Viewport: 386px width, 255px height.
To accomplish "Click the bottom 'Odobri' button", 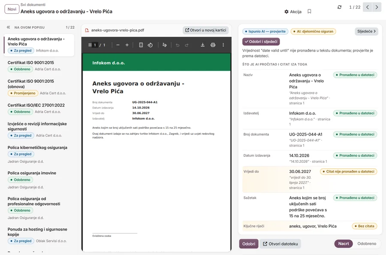I will tap(249, 244).
